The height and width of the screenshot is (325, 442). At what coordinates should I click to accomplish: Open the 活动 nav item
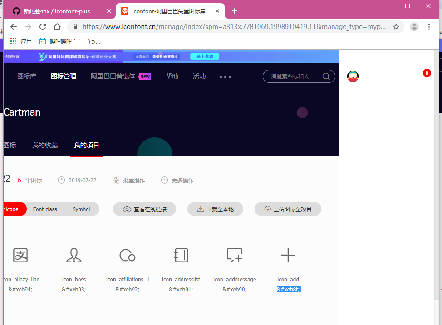pyautogui.click(x=199, y=76)
